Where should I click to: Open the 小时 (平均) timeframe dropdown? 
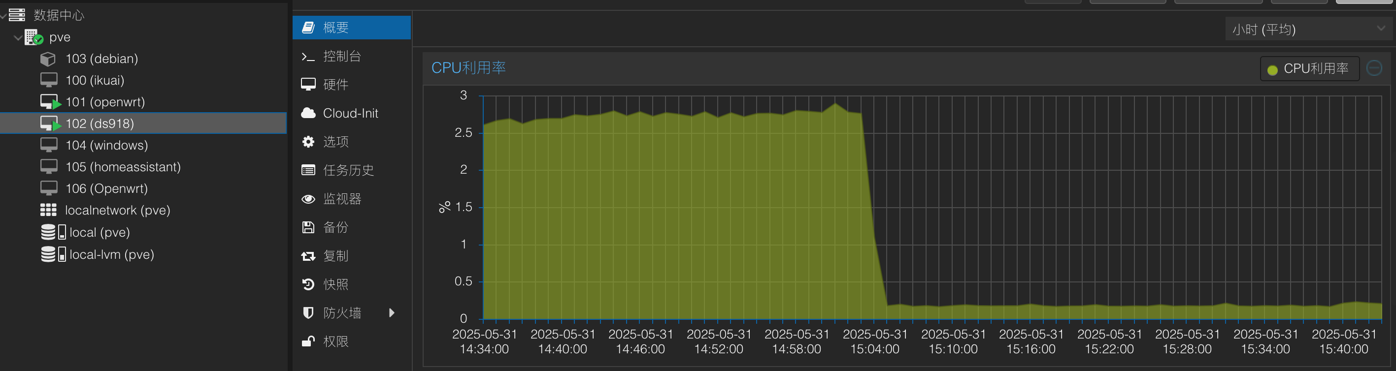[1308, 29]
